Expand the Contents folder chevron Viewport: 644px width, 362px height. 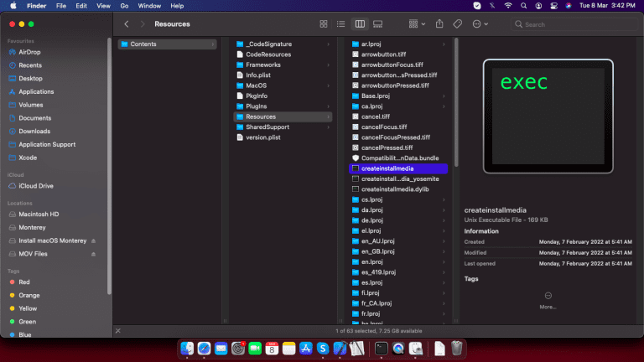[213, 44]
